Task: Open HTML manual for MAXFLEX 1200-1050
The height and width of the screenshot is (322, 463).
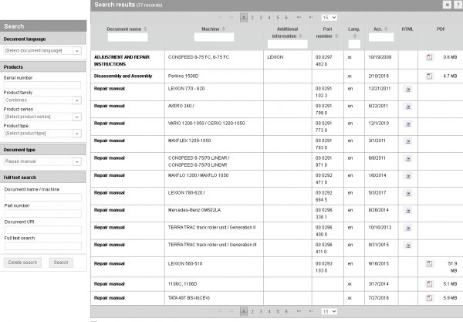Action: click(x=408, y=141)
